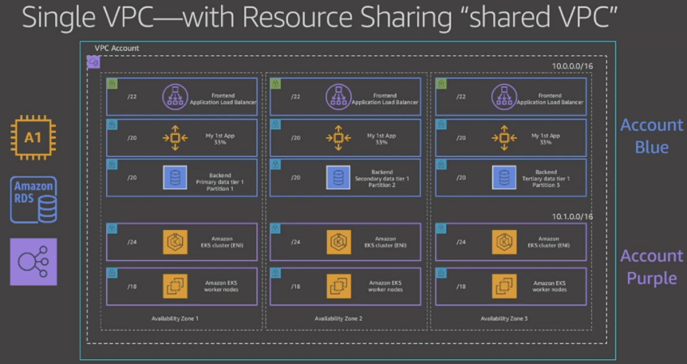
Task: Select Tertiary data tier database icon
Action: 503,177
